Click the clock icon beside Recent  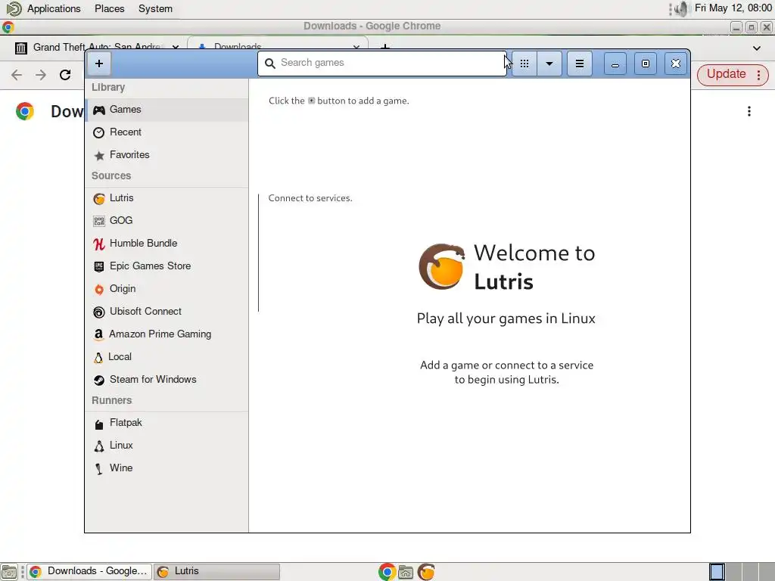click(99, 132)
